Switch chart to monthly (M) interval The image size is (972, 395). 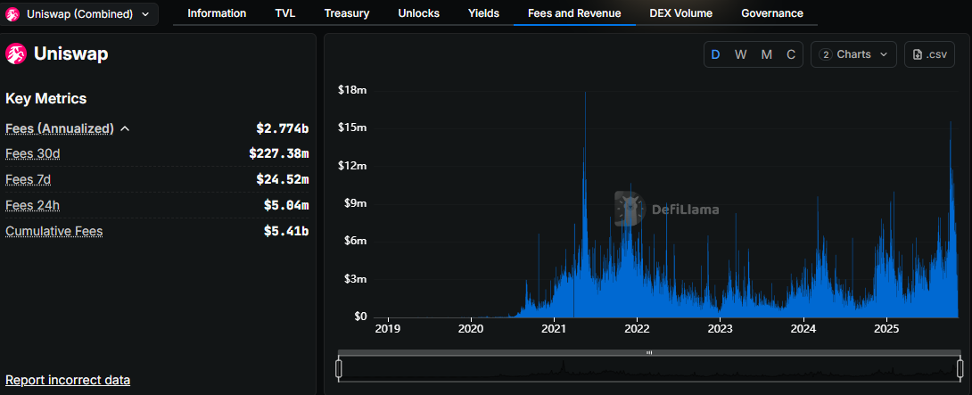pyautogui.click(x=767, y=54)
